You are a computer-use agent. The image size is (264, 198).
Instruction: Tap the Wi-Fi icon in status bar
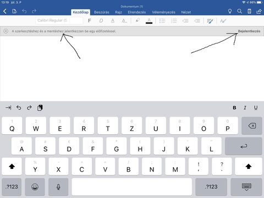tap(244, 2)
